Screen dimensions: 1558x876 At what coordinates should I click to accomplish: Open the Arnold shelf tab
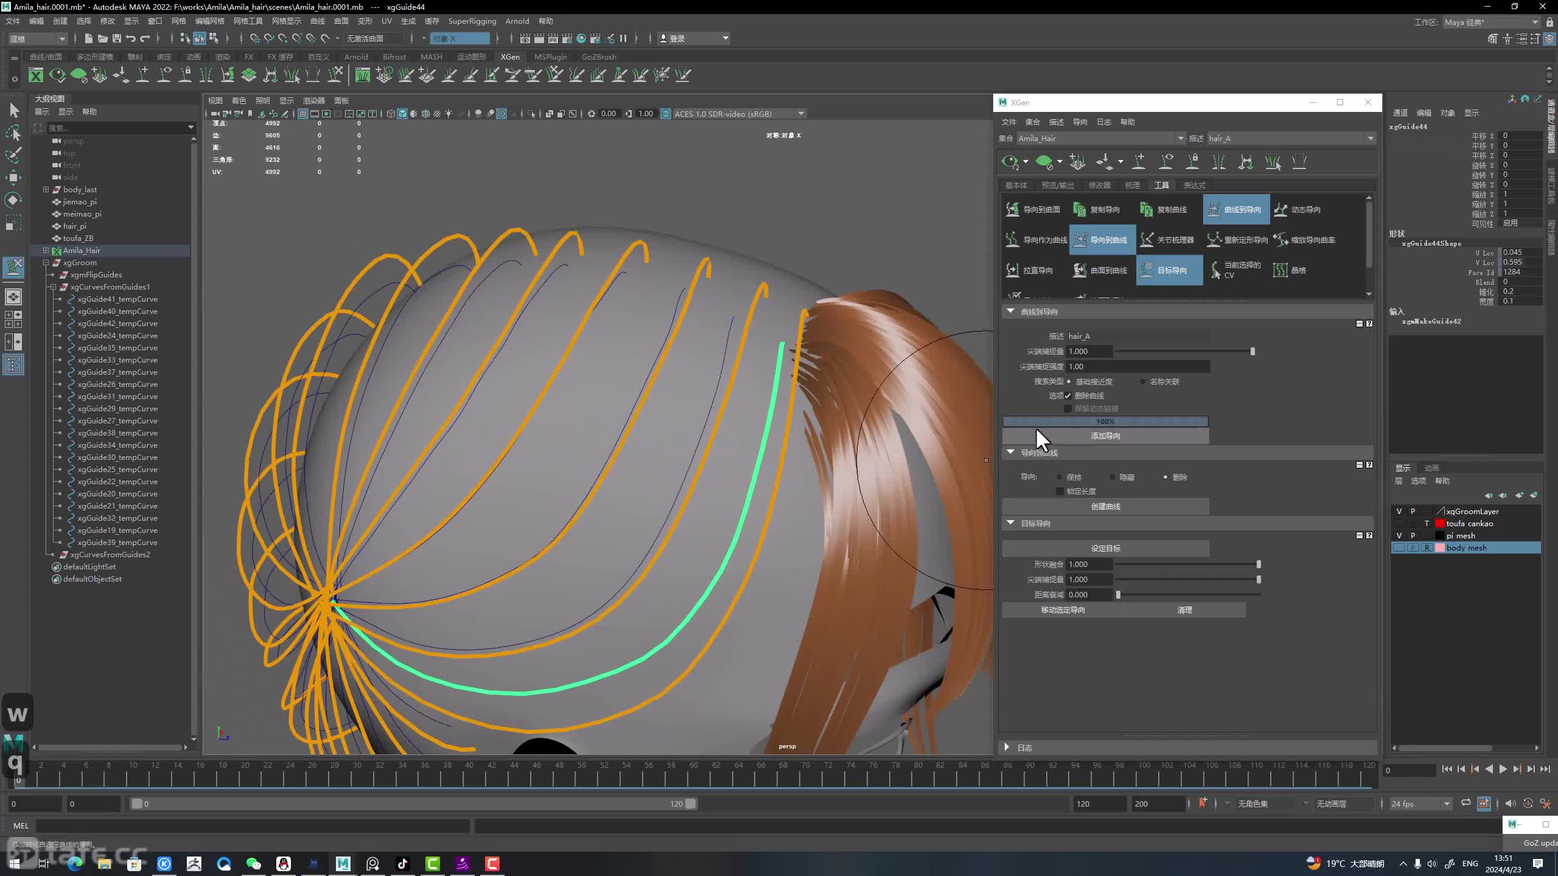(356, 57)
